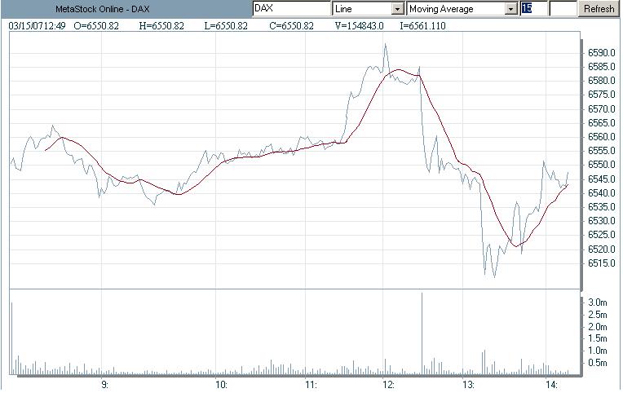Click the 6575.0 price axis label
The height and width of the screenshot is (393, 623).
(602, 95)
